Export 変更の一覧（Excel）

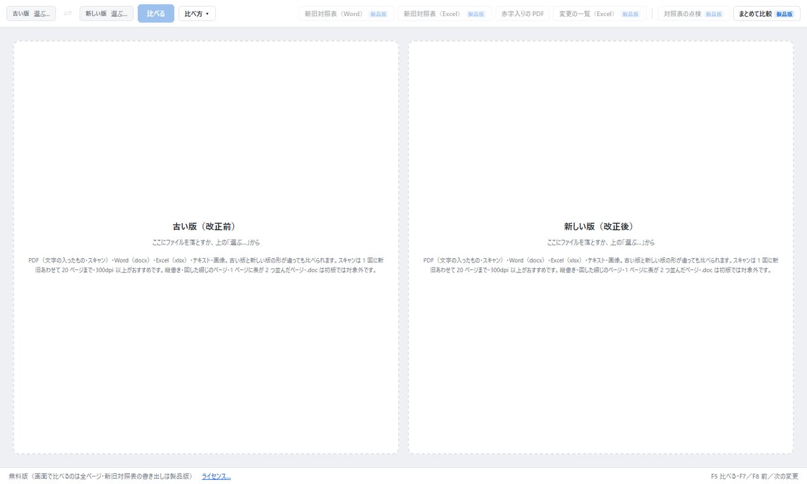coord(600,13)
